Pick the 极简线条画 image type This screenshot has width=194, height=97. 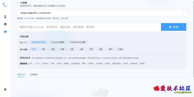[x=116, y=63]
